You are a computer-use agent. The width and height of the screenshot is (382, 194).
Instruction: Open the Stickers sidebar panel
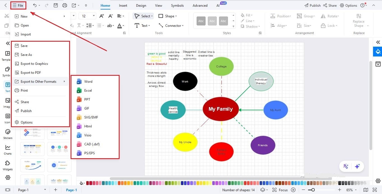tap(8, 134)
